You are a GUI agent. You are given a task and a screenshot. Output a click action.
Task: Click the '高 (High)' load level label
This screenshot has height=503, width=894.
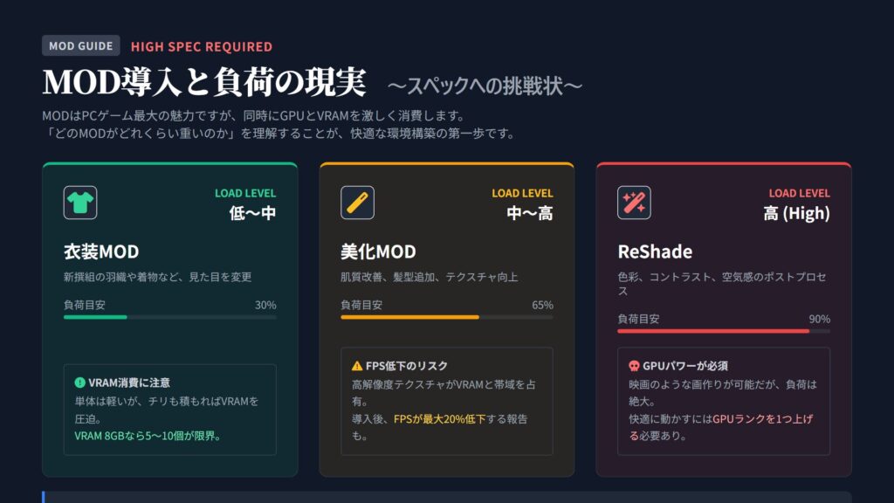click(796, 213)
